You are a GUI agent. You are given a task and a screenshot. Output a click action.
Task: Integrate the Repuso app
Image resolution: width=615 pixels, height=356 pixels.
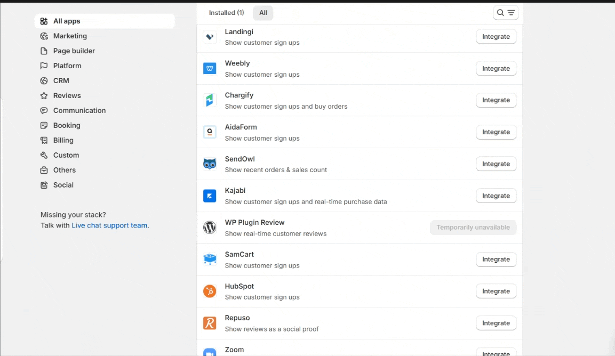coord(496,323)
